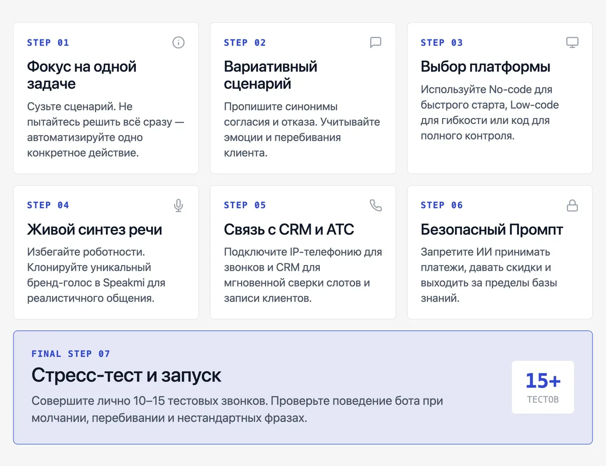Click the "15+ тестов" badge

[543, 387]
